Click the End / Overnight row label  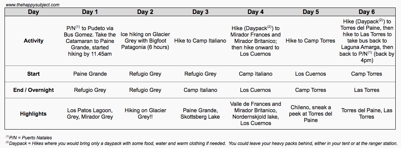point(34,90)
